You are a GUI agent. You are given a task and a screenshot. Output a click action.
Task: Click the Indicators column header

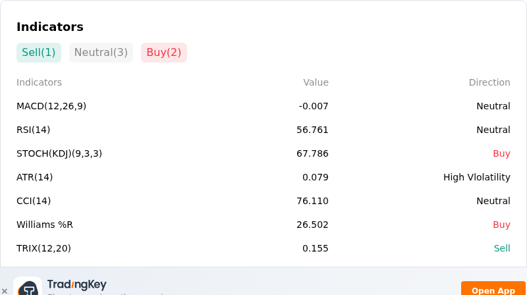pos(39,82)
